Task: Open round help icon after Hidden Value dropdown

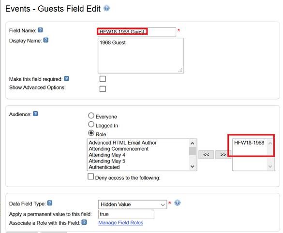Action: click(x=178, y=203)
